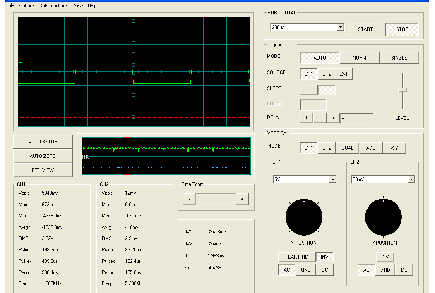Set CH1 coupling to DC
This screenshot has width=435, height=293.
(x=324, y=270)
